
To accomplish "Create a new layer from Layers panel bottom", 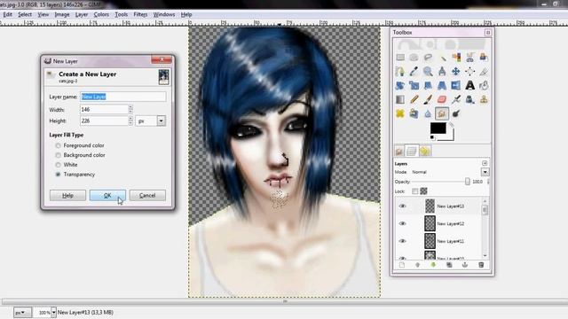I will (x=402, y=265).
